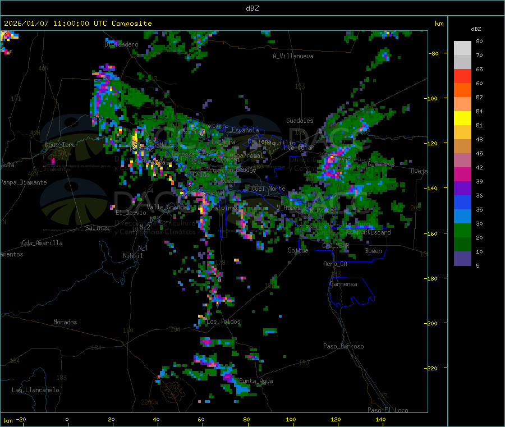Click the Morados location label
The height and width of the screenshot is (427, 505).
66,322
